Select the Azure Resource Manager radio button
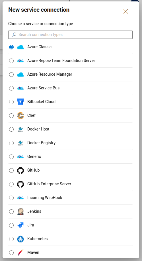The image size is (142, 261). point(11,75)
